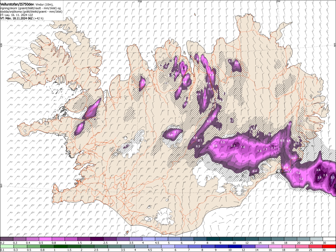
Task: Click the 2.4 value in northern Iceland
Action: [184, 69]
